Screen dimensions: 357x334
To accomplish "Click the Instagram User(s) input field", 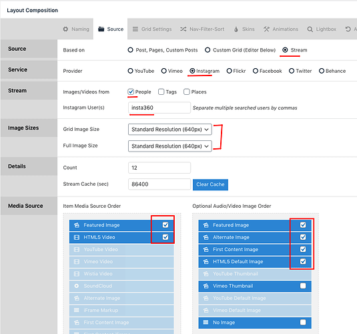I will (x=159, y=108).
